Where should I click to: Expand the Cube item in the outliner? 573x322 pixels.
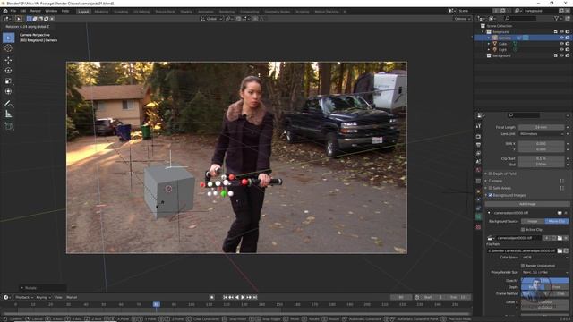(x=489, y=44)
